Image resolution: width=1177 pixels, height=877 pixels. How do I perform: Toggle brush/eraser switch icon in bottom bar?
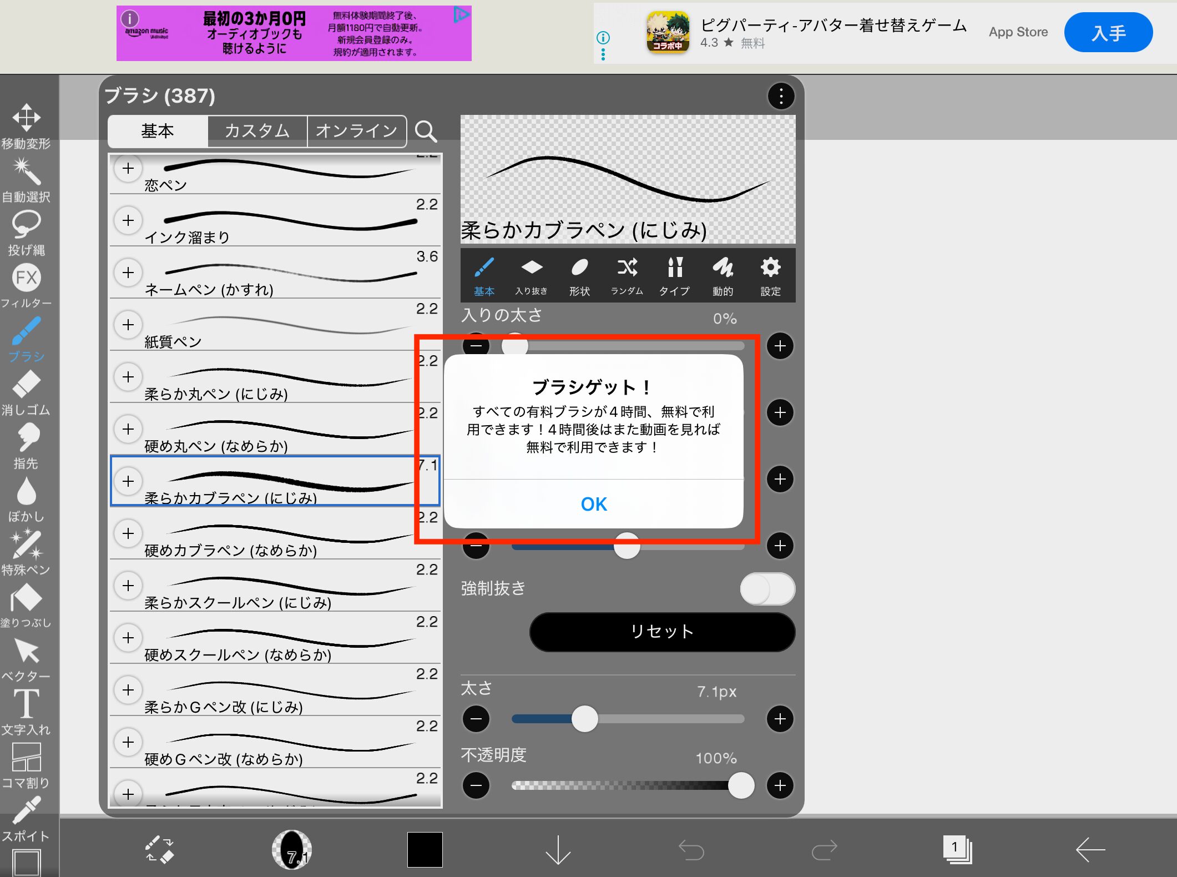[x=159, y=850]
